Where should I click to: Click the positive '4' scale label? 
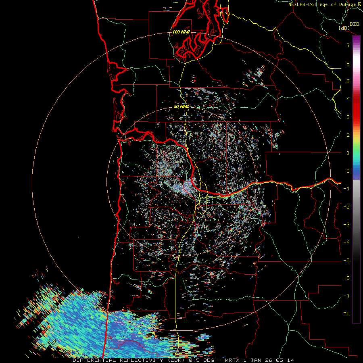tap(348, 99)
